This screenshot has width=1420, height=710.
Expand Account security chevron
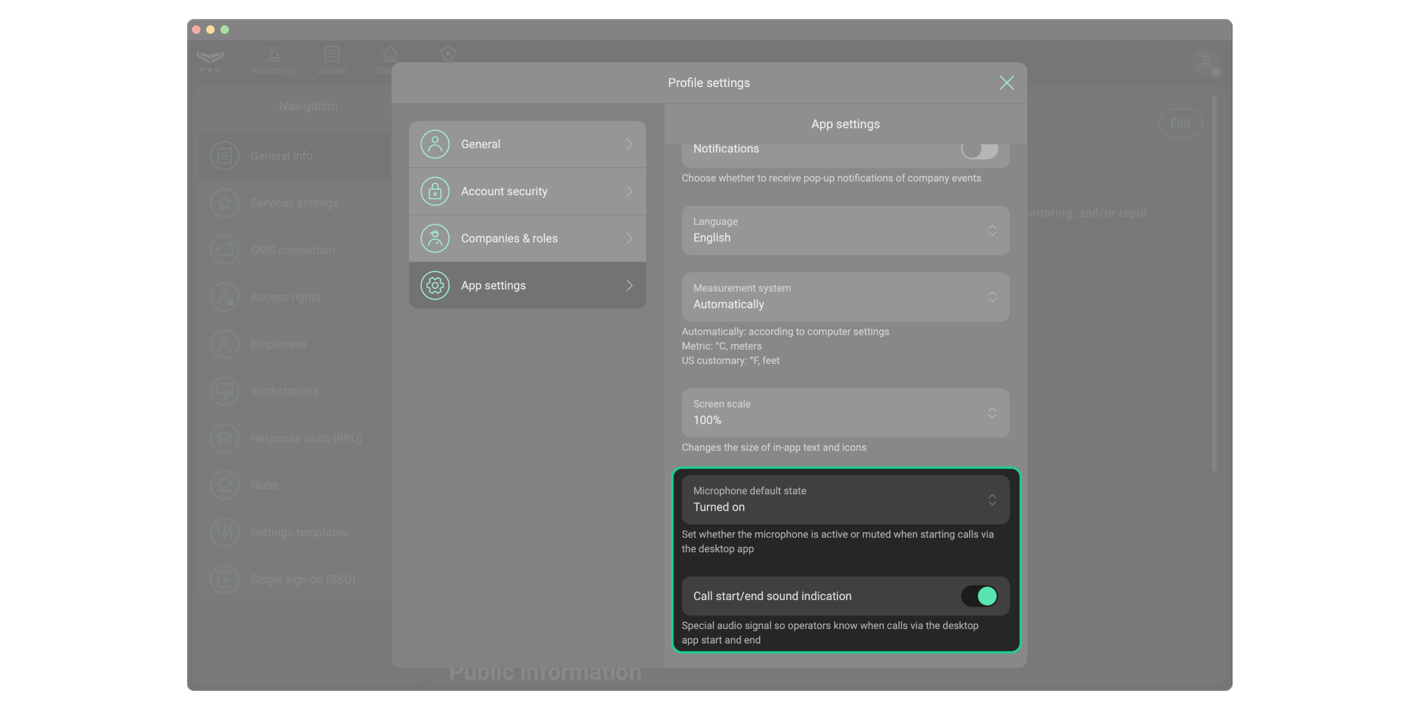[630, 191]
